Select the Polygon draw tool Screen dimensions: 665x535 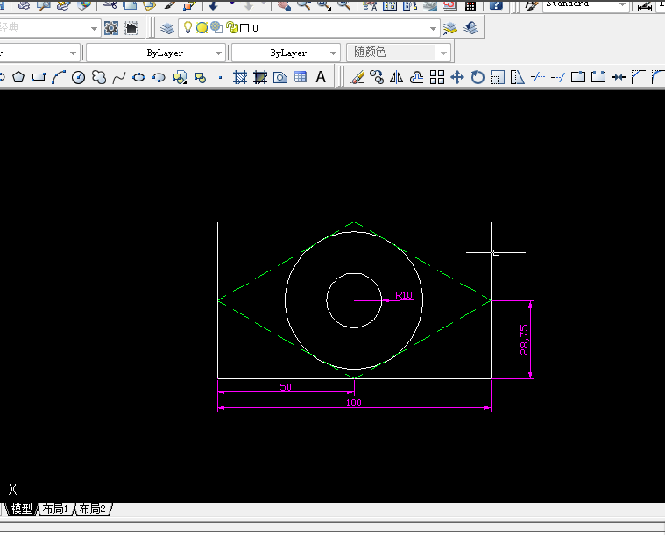(18, 77)
